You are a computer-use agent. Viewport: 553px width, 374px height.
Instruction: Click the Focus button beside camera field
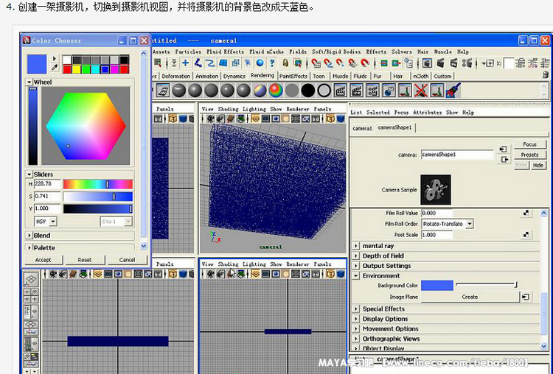click(529, 144)
